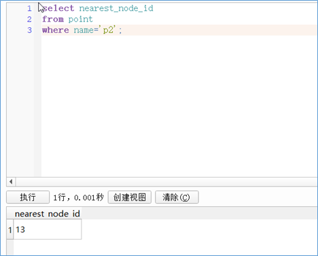Click line number 2 in gutter
Image resolution: width=318 pixels, height=256 pixels.
coord(29,19)
